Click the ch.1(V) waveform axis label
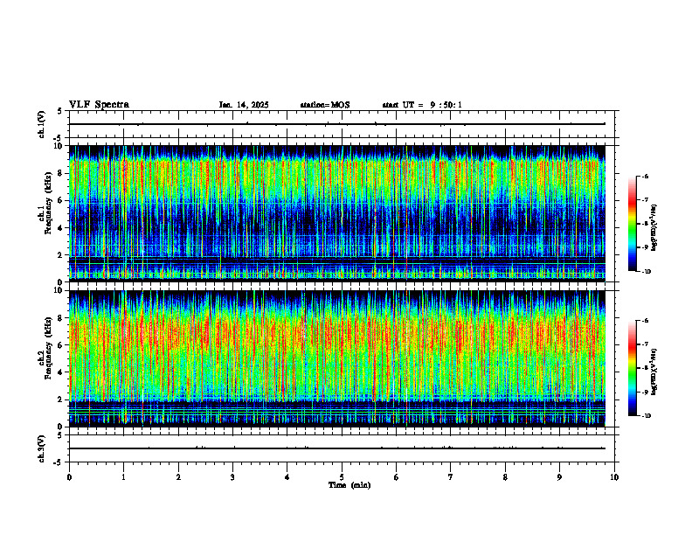 tap(41, 124)
